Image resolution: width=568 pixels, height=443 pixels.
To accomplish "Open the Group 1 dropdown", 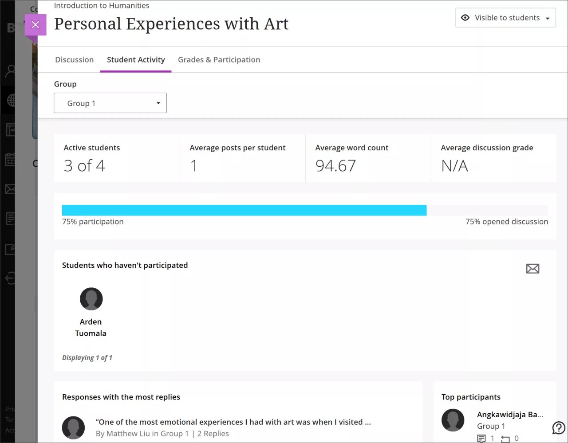I will coord(110,103).
